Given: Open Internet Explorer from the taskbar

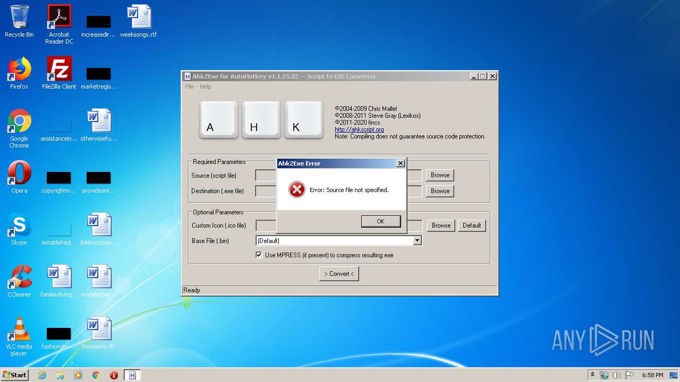Looking at the screenshot, I should (x=42, y=375).
